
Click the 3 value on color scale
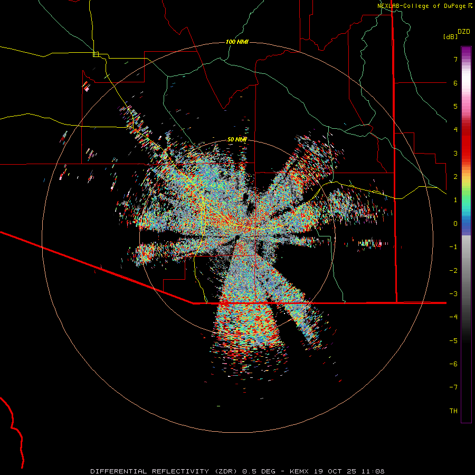[x=455, y=153]
